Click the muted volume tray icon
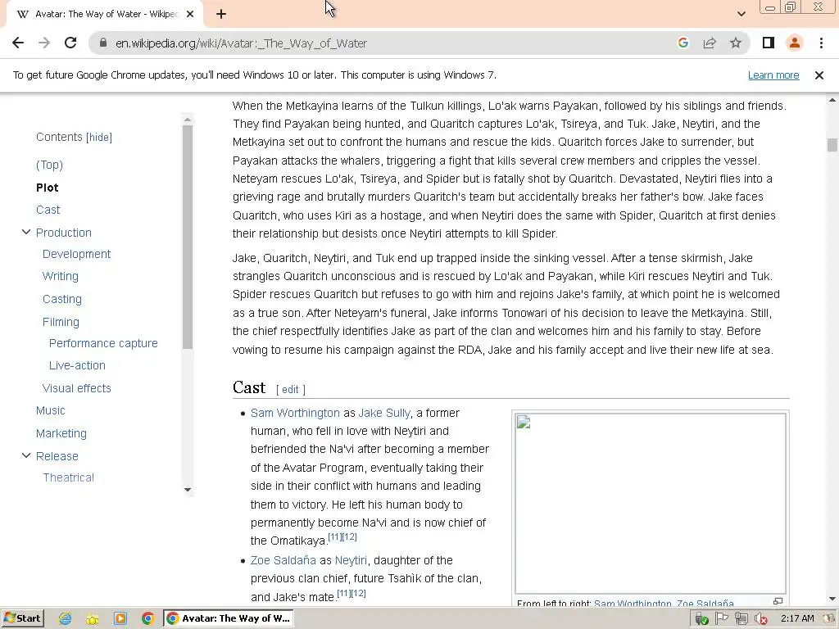 point(760,619)
